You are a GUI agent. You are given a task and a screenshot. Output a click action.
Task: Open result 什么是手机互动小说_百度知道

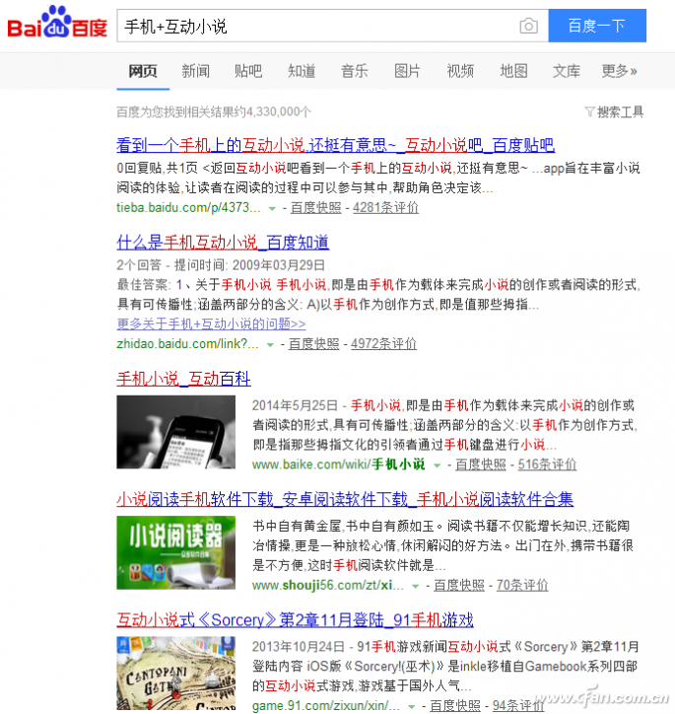coord(223,243)
